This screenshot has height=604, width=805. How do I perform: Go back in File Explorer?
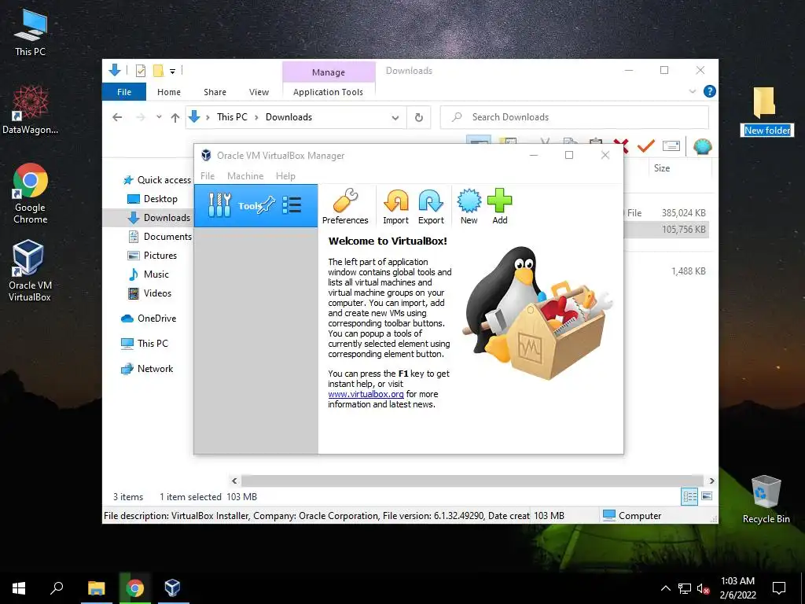tap(117, 117)
